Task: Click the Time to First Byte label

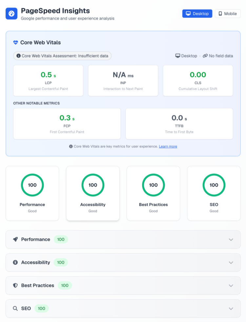Action: click(x=179, y=132)
